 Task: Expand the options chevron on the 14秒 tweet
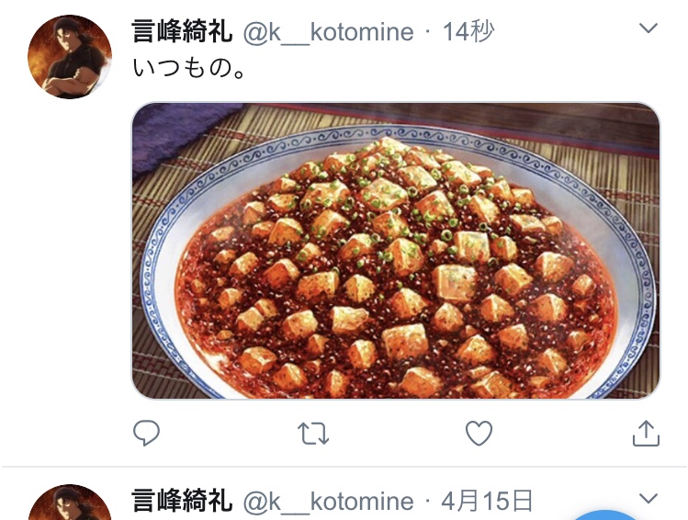(x=649, y=28)
